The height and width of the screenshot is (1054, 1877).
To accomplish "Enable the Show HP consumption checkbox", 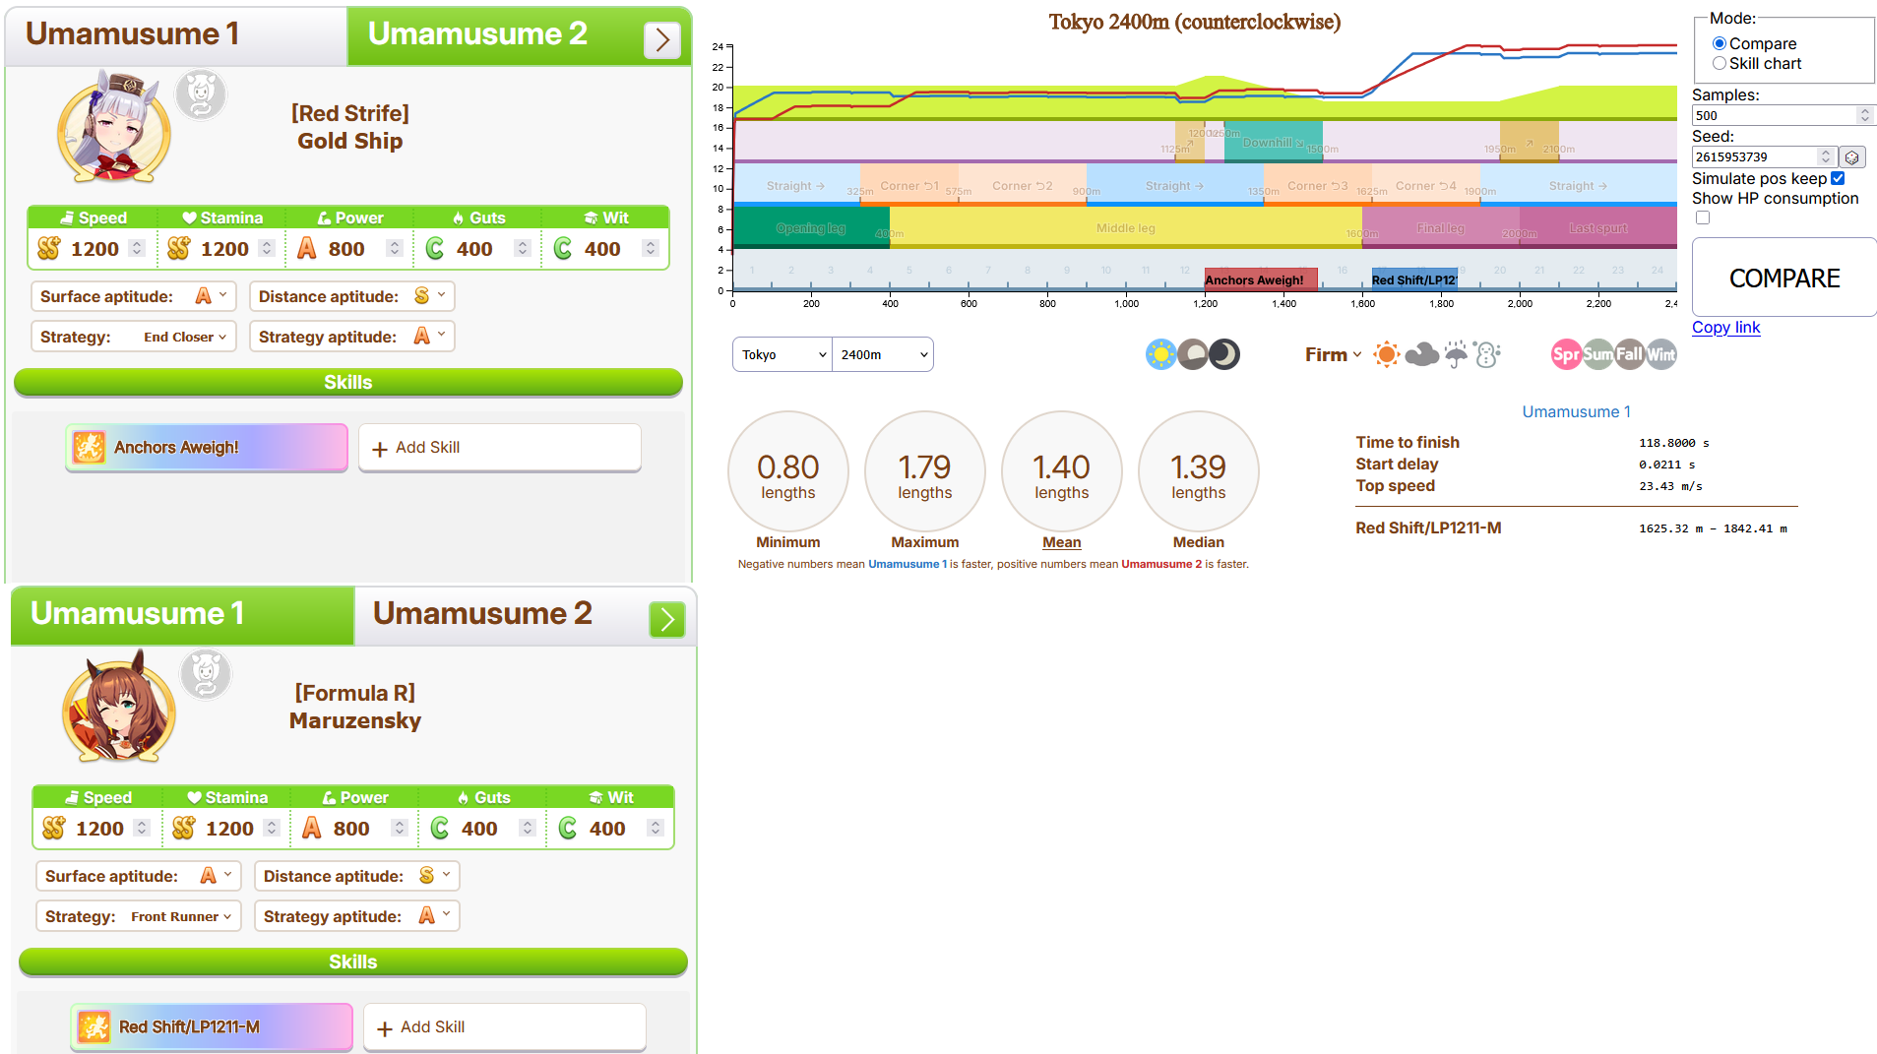I will pos(1703,217).
